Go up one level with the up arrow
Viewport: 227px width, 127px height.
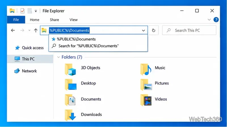tap(36, 30)
